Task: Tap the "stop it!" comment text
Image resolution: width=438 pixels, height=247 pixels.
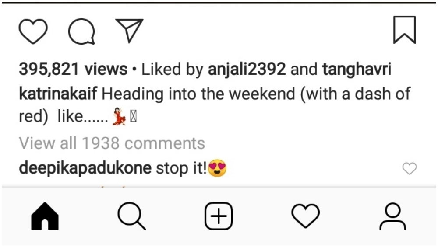Action: coord(181,168)
